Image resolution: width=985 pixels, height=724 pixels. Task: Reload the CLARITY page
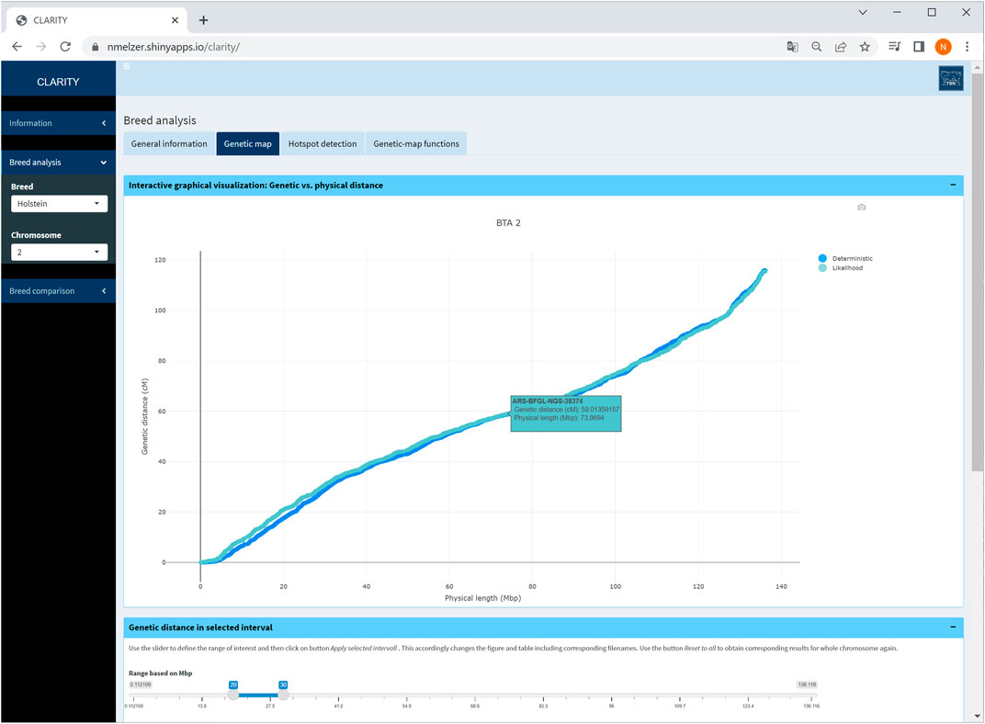(x=65, y=47)
